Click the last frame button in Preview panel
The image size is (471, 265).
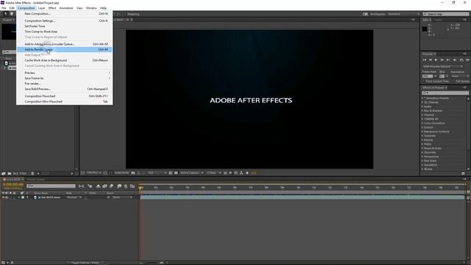pyautogui.click(x=448, y=60)
